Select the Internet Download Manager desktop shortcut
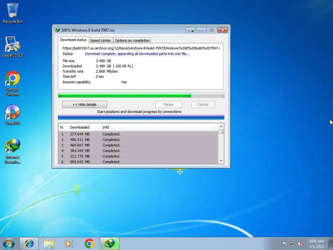The height and width of the screenshot is (250, 333). click(13, 151)
